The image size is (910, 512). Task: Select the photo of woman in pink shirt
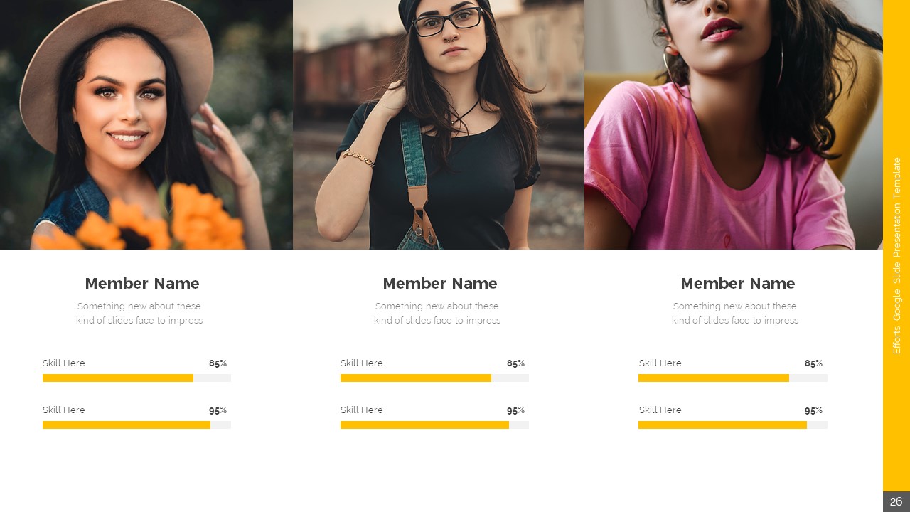[x=733, y=124]
